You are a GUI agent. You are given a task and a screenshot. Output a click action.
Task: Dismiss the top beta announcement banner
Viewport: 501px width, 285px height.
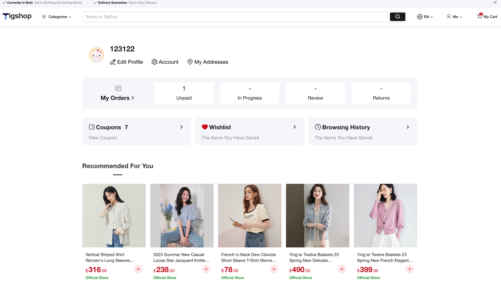tap(495, 3)
